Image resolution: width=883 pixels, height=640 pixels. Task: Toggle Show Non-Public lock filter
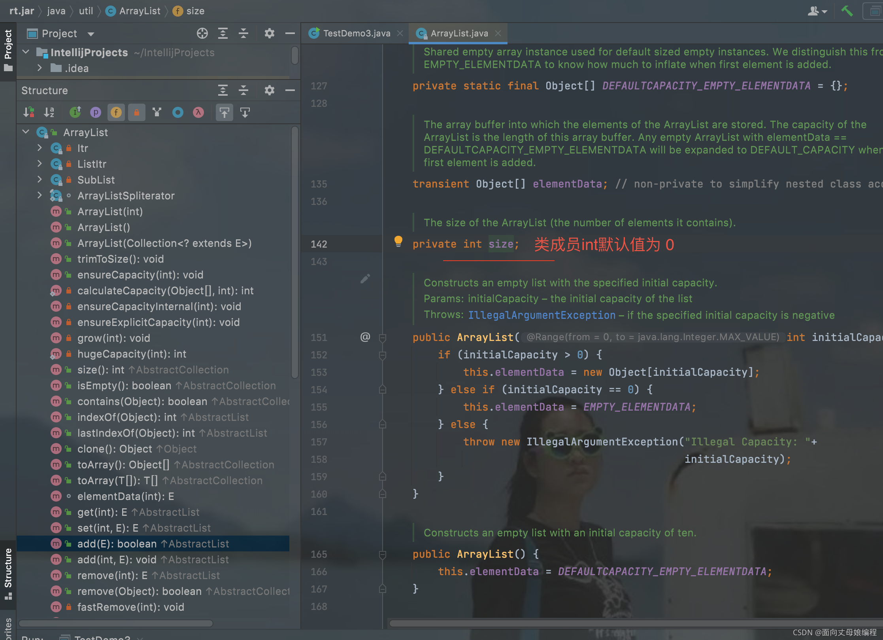(x=137, y=113)
